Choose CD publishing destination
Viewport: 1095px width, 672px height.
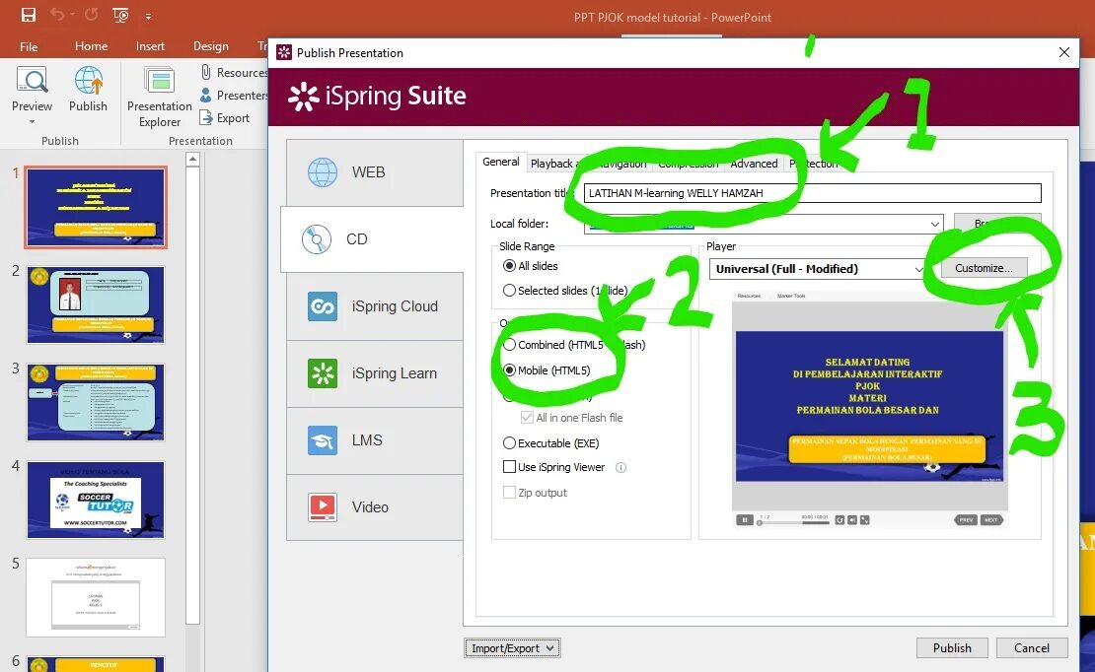pos(372,239)
